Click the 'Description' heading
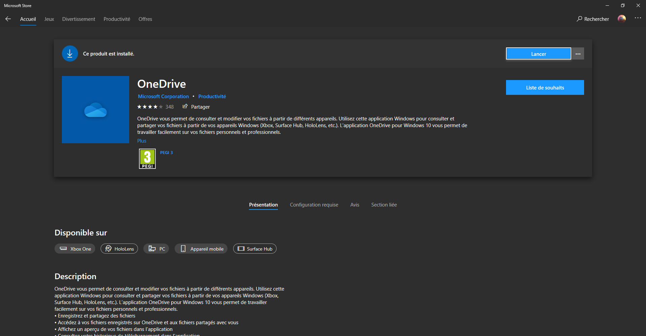This screenshot has height=336, width=646. coord(75,276)
